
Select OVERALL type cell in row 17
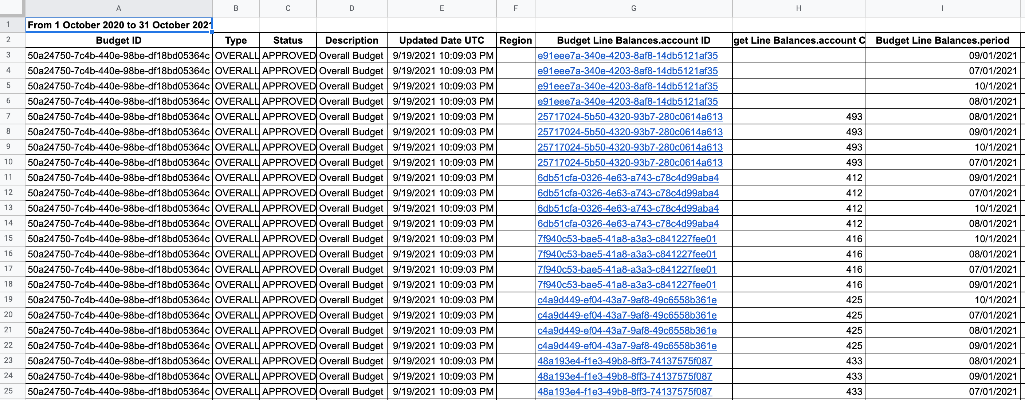236,269
